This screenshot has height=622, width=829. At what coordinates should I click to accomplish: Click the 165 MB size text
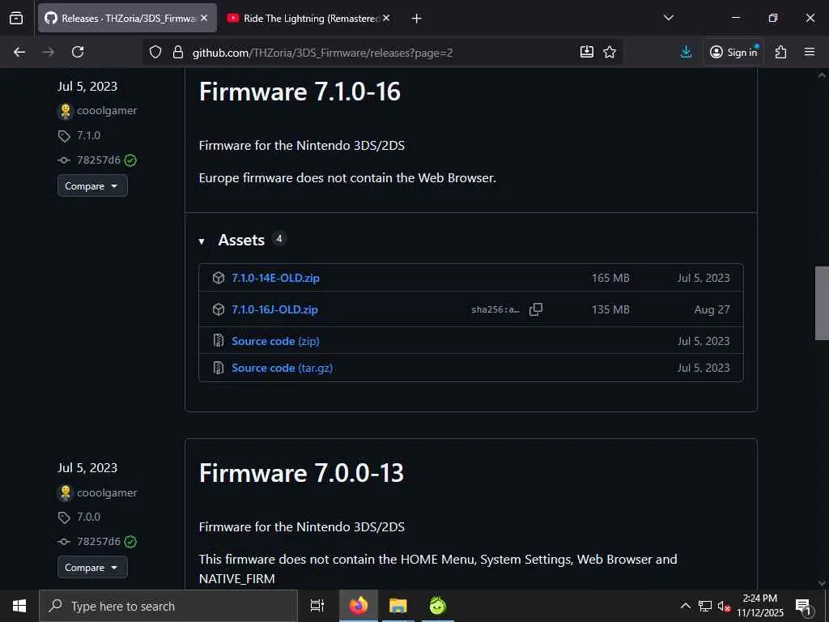click(x=610, y=278)
